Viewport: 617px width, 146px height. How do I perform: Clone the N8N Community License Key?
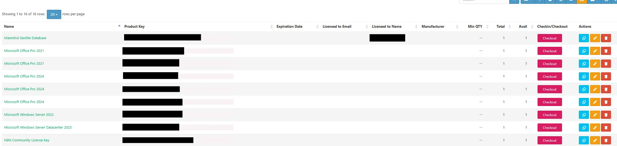click(584, 140)
